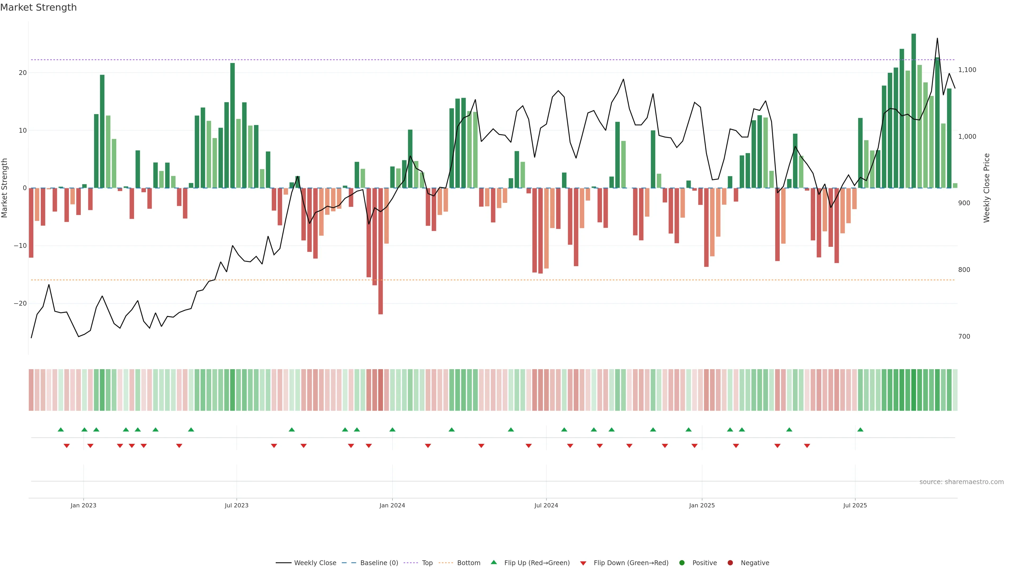Click the Weekly Close Price axis title

click(x=987, y=188)
